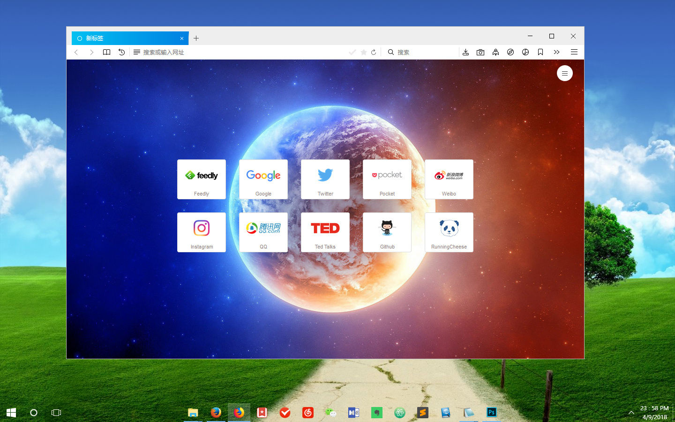Open the first Firefox taskbar icon

click(x=216, y=413)
